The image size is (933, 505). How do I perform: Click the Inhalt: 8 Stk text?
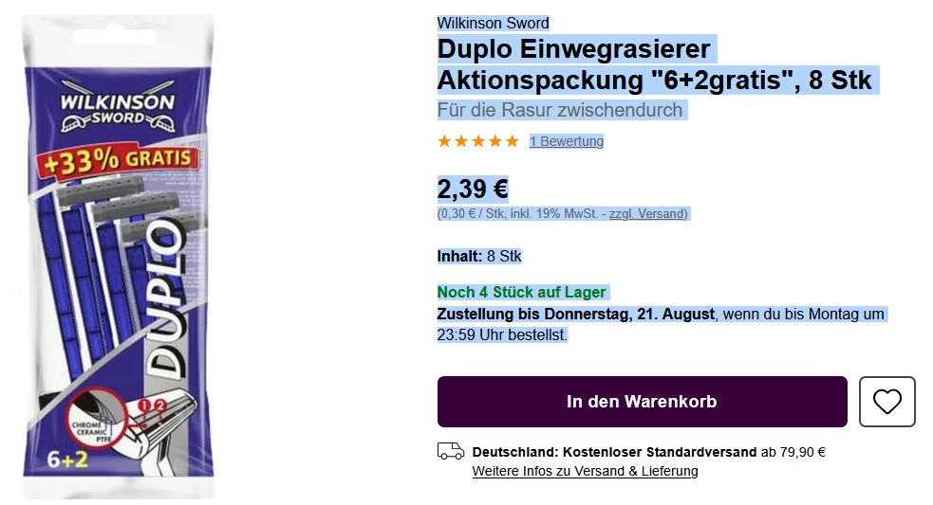479,256
